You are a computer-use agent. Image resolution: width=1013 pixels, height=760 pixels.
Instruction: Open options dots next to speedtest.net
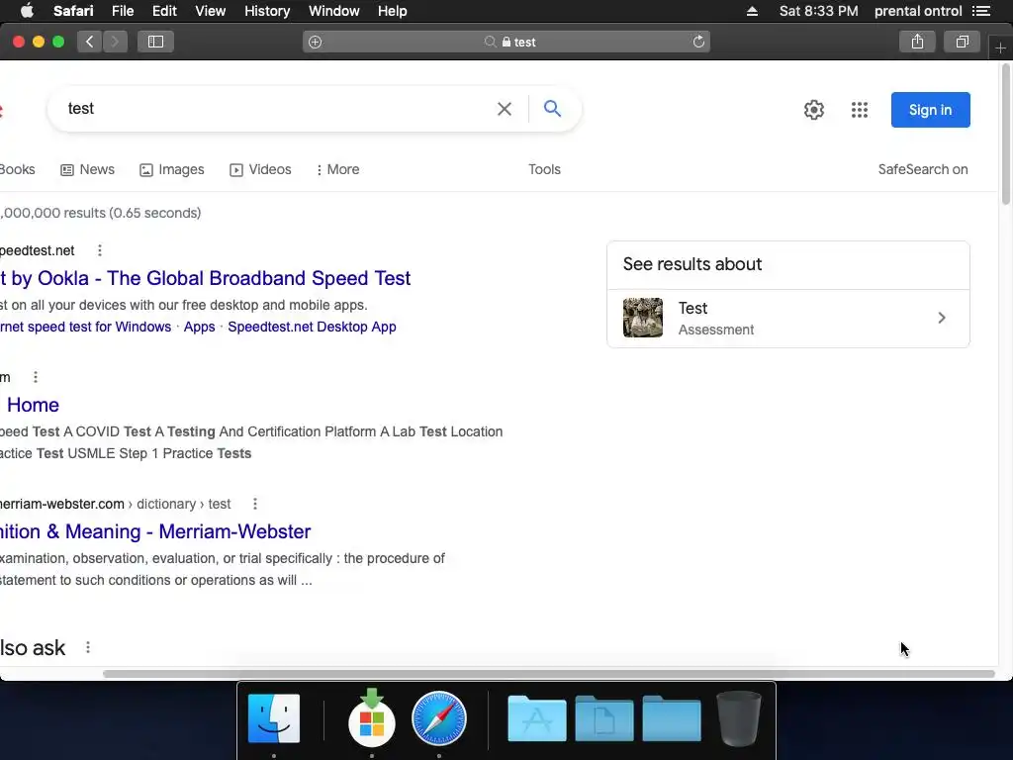click(100, 250)
